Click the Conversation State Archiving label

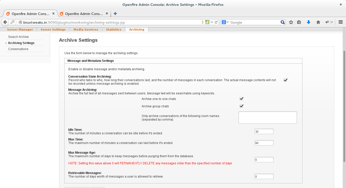90,77
